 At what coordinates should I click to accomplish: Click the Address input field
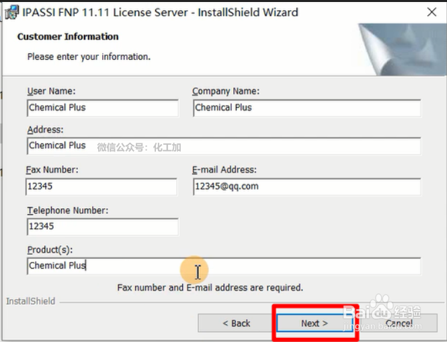(224, 146)
